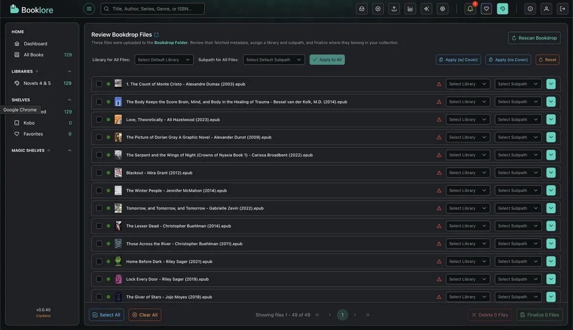Open Novels 4 & 5 library

click(43, 83)
